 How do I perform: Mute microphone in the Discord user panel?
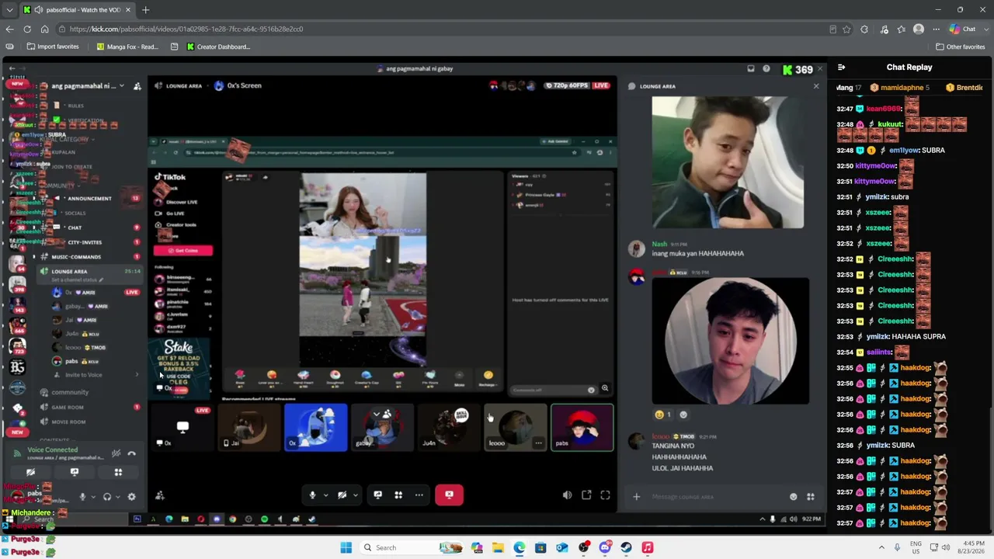tap(83, 497)
